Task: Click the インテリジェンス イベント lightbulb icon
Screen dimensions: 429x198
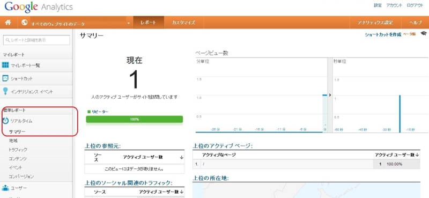Action: pyautogui.click(x=5, y=91)
